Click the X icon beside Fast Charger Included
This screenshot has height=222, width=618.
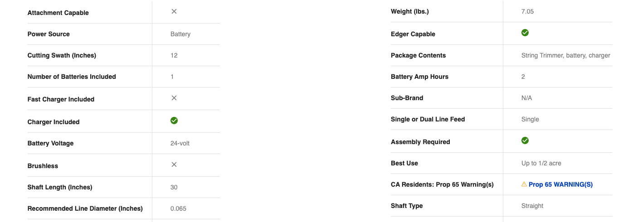tap(174, 98)
